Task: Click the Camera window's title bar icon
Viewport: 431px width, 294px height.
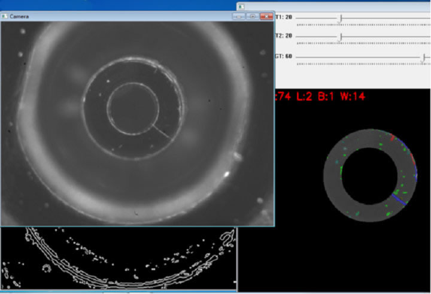Action: pyautogui.click(x=6, y=16)
